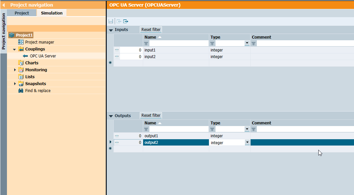This screenshot has height=195, width=354.
Task: Open the Type dropdown for output2
Action: pyautogui.click(x=247, y=143)
